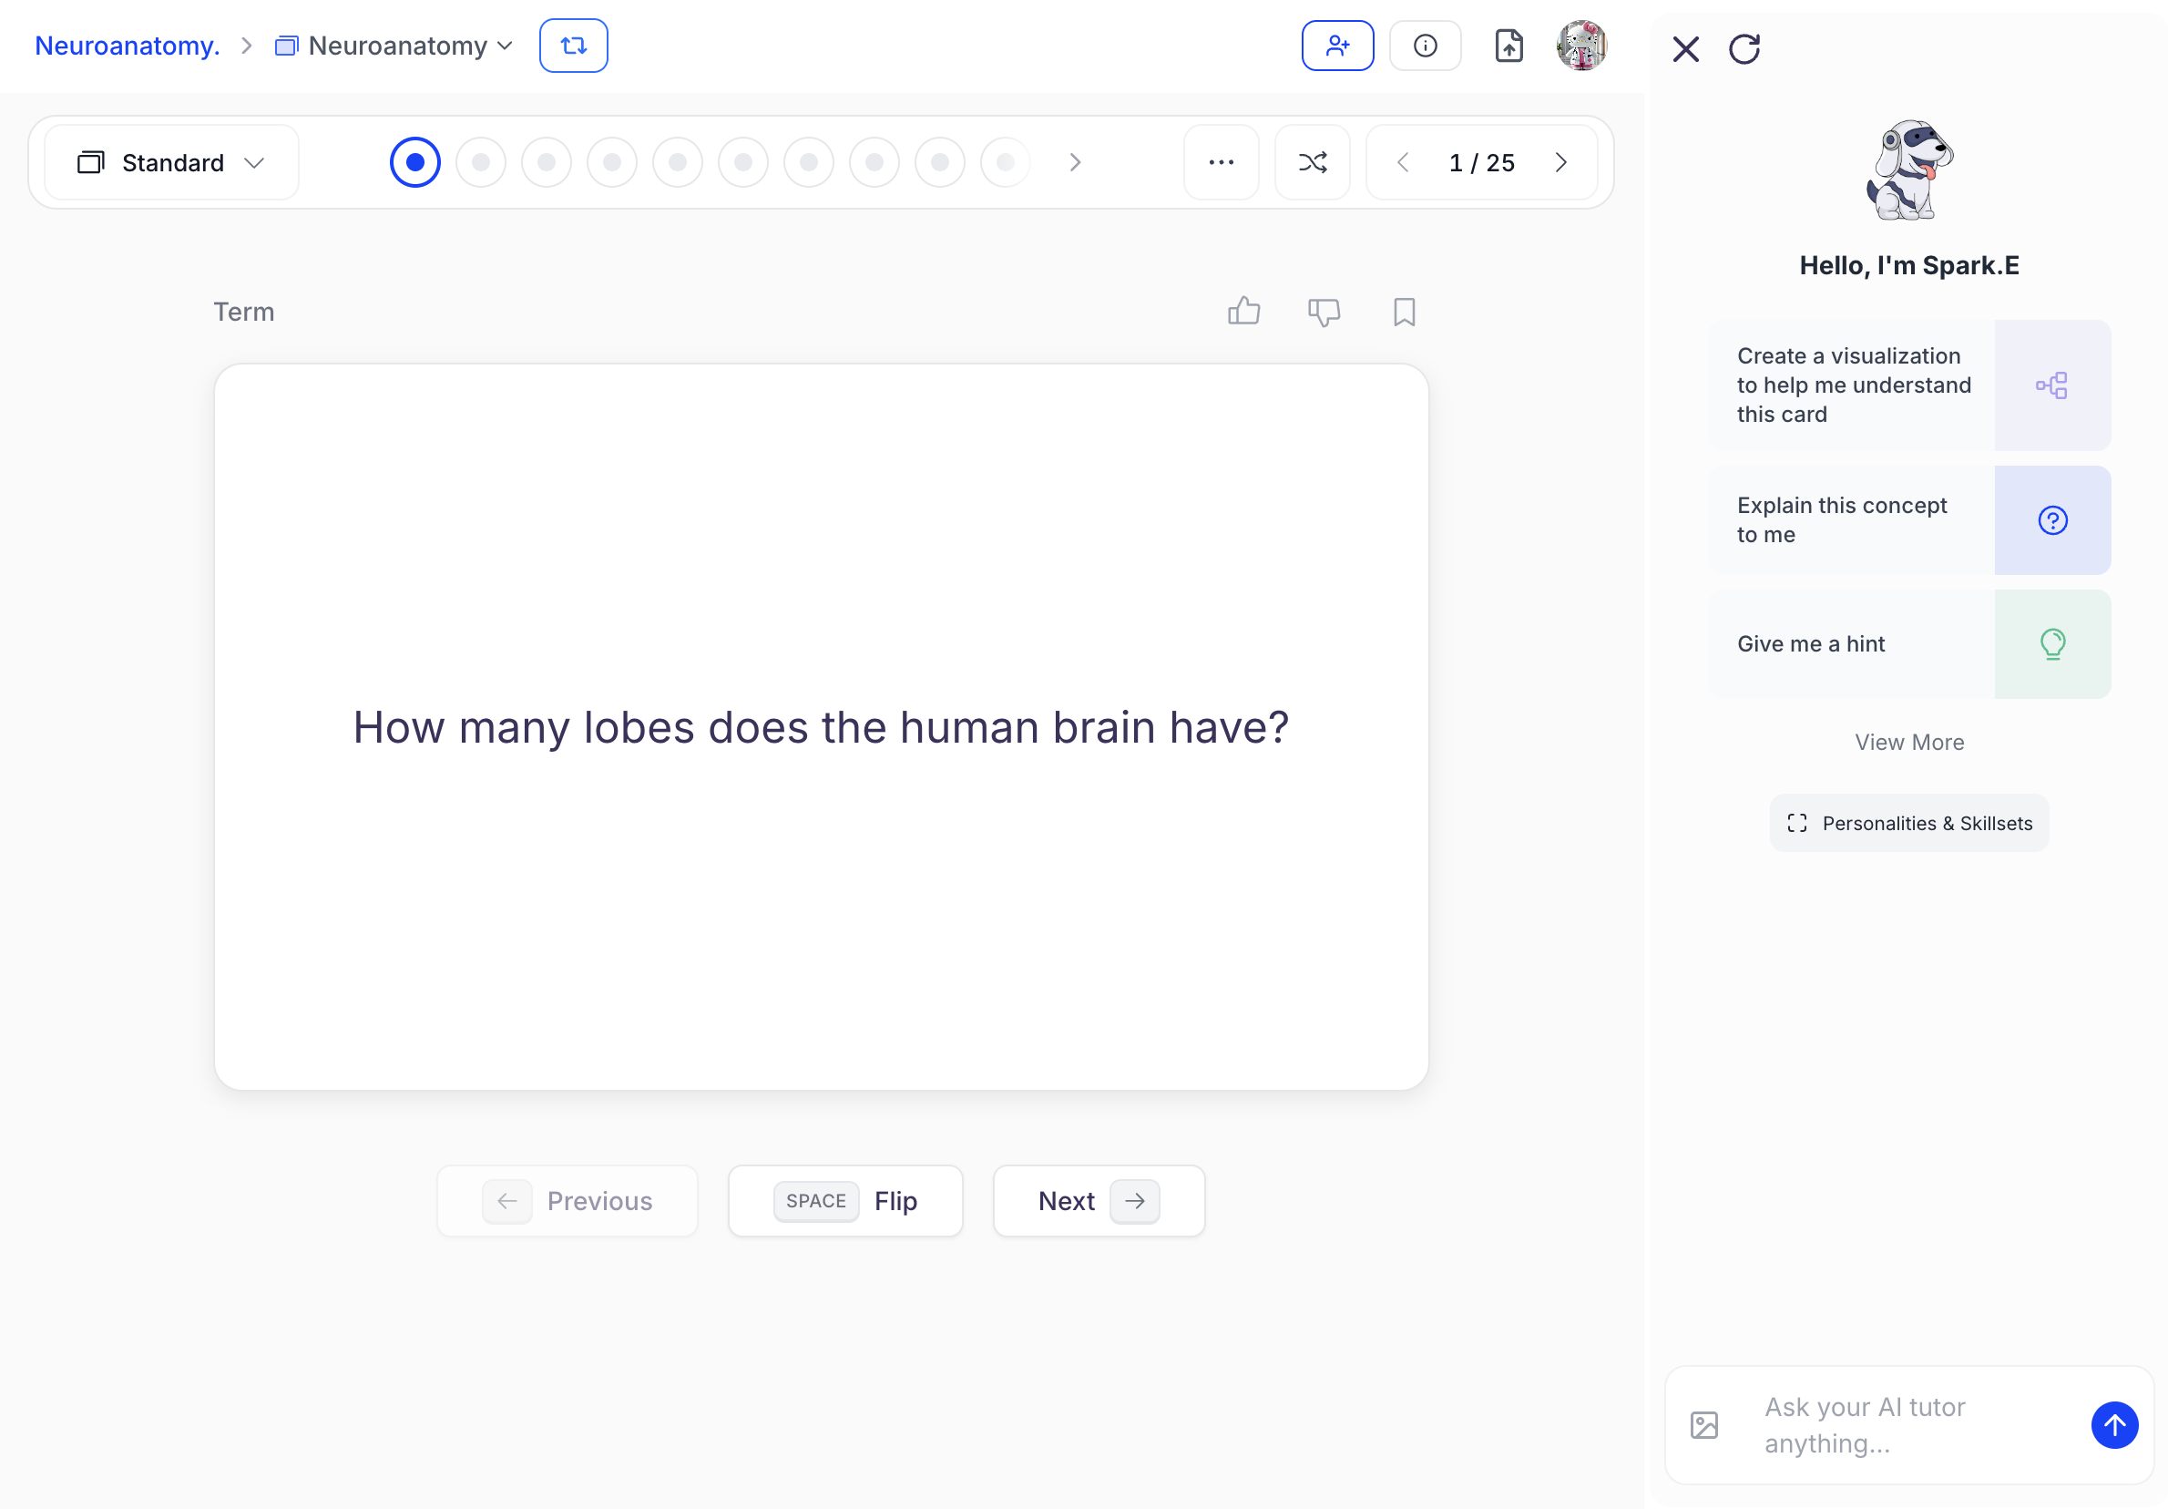Click the thumbs down icon
Viewport: 2168px width, 1509px height.
pyautogui.click(x=1324, y=312)
